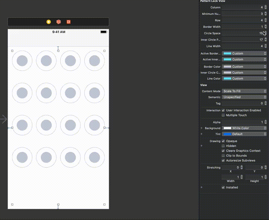Open the Border Color dropdown
269x220 pixels.
244,67
